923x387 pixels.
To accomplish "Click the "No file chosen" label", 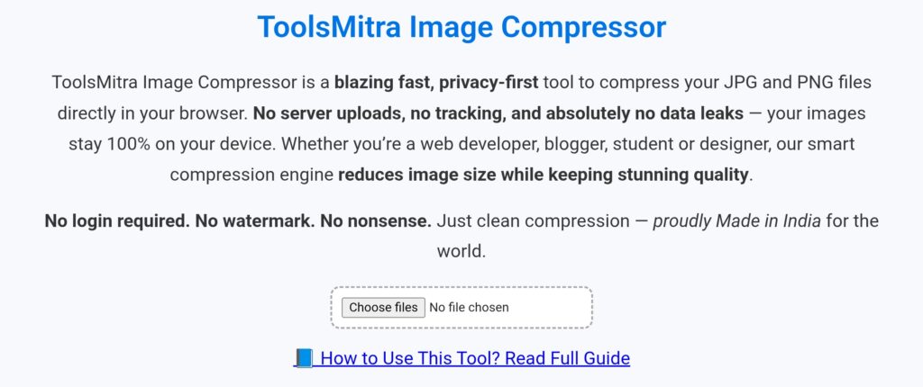I will point(469,308).
